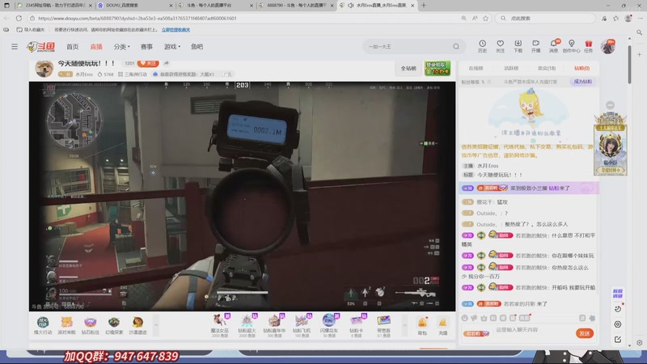Send the 钻粉嘉年华 gift
Screen dimensions: 647x364
click(x=274, y=325)
